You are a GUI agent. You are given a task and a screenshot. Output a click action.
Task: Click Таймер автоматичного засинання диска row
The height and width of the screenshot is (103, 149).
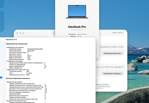click(28, 85)
